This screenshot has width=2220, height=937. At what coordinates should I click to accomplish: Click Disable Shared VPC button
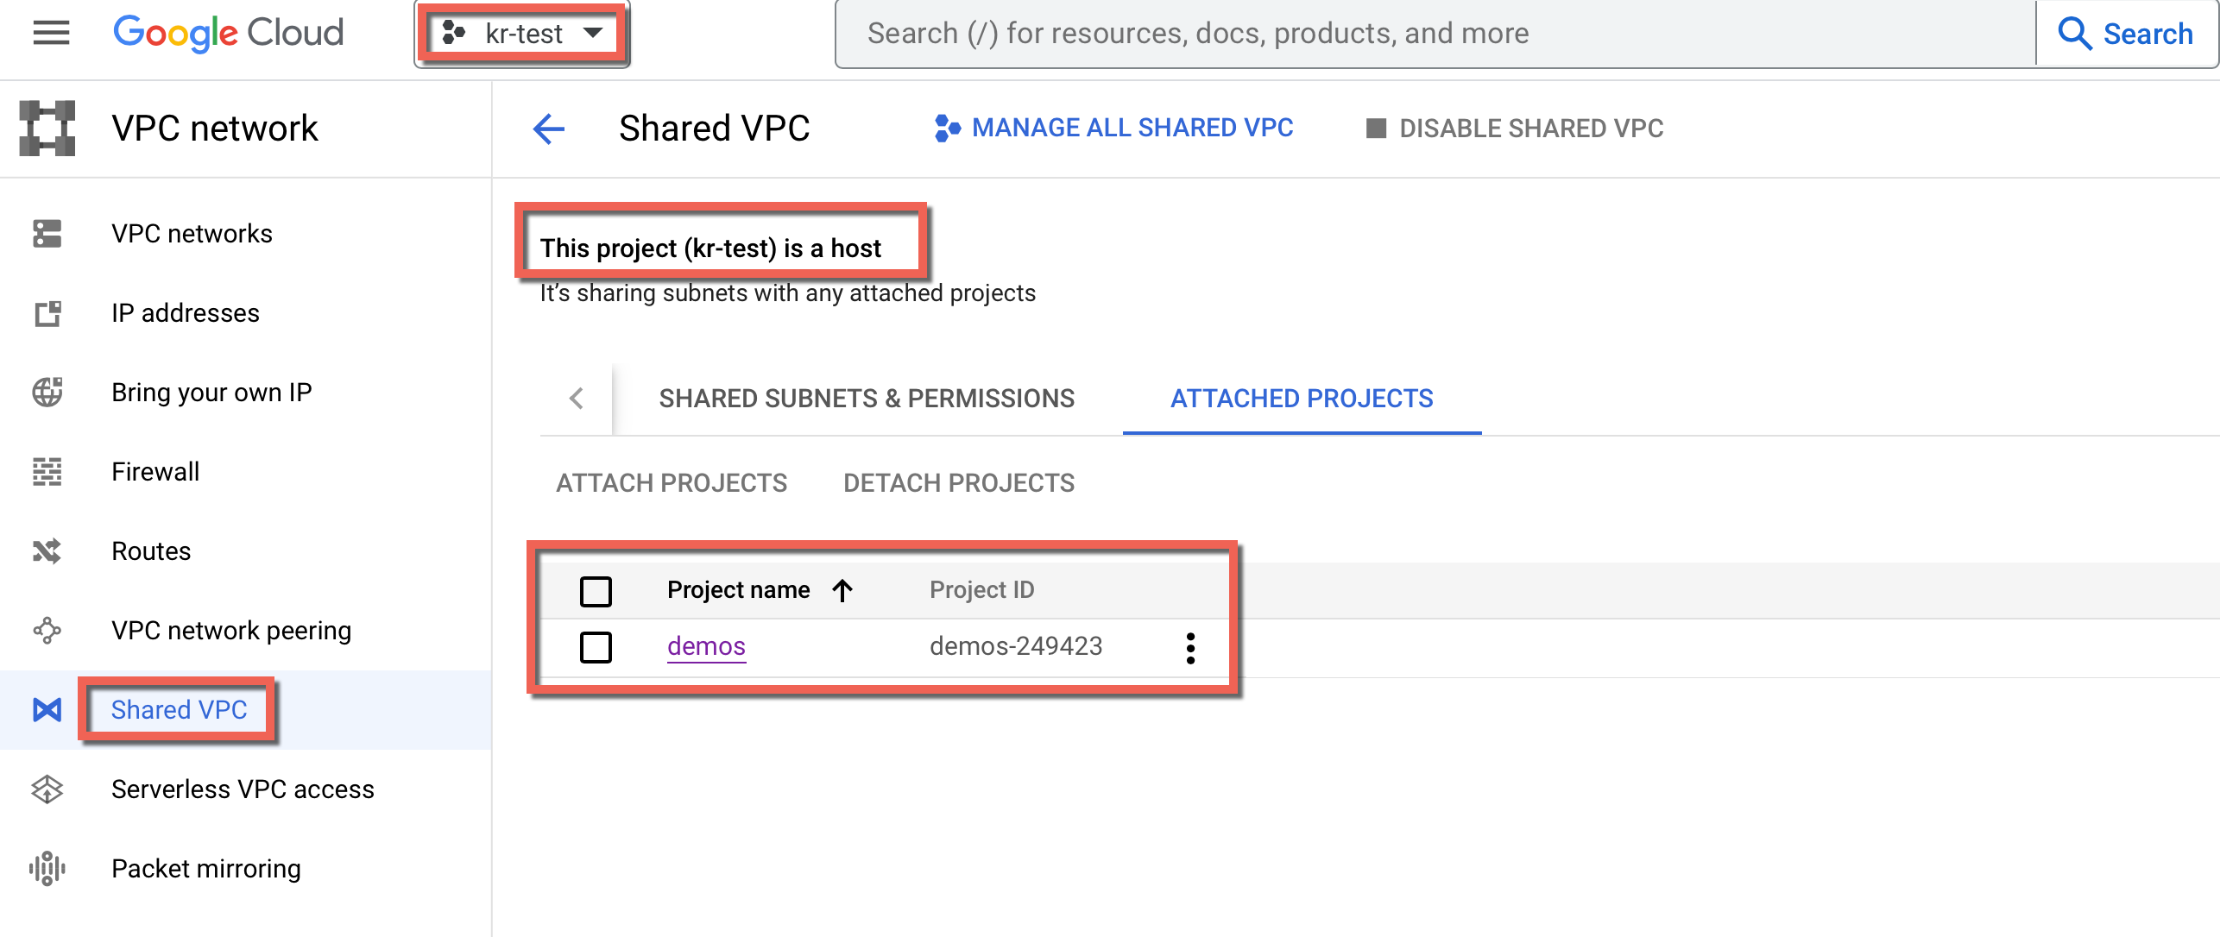pos(1515,129)
